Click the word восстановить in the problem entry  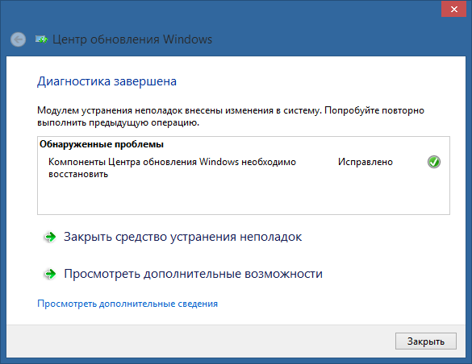78,174
